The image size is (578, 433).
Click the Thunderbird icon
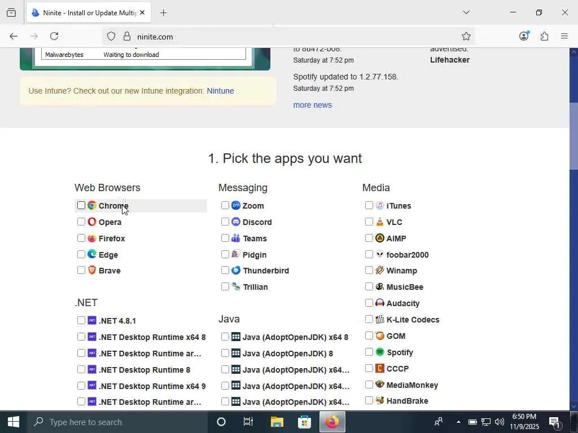[236, 270]
